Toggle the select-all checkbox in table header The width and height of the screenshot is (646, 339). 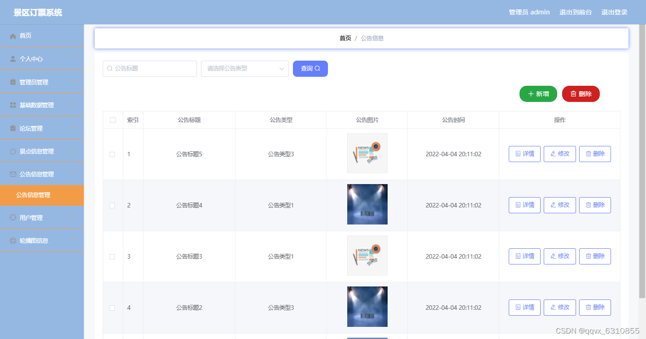click(113, 120)
